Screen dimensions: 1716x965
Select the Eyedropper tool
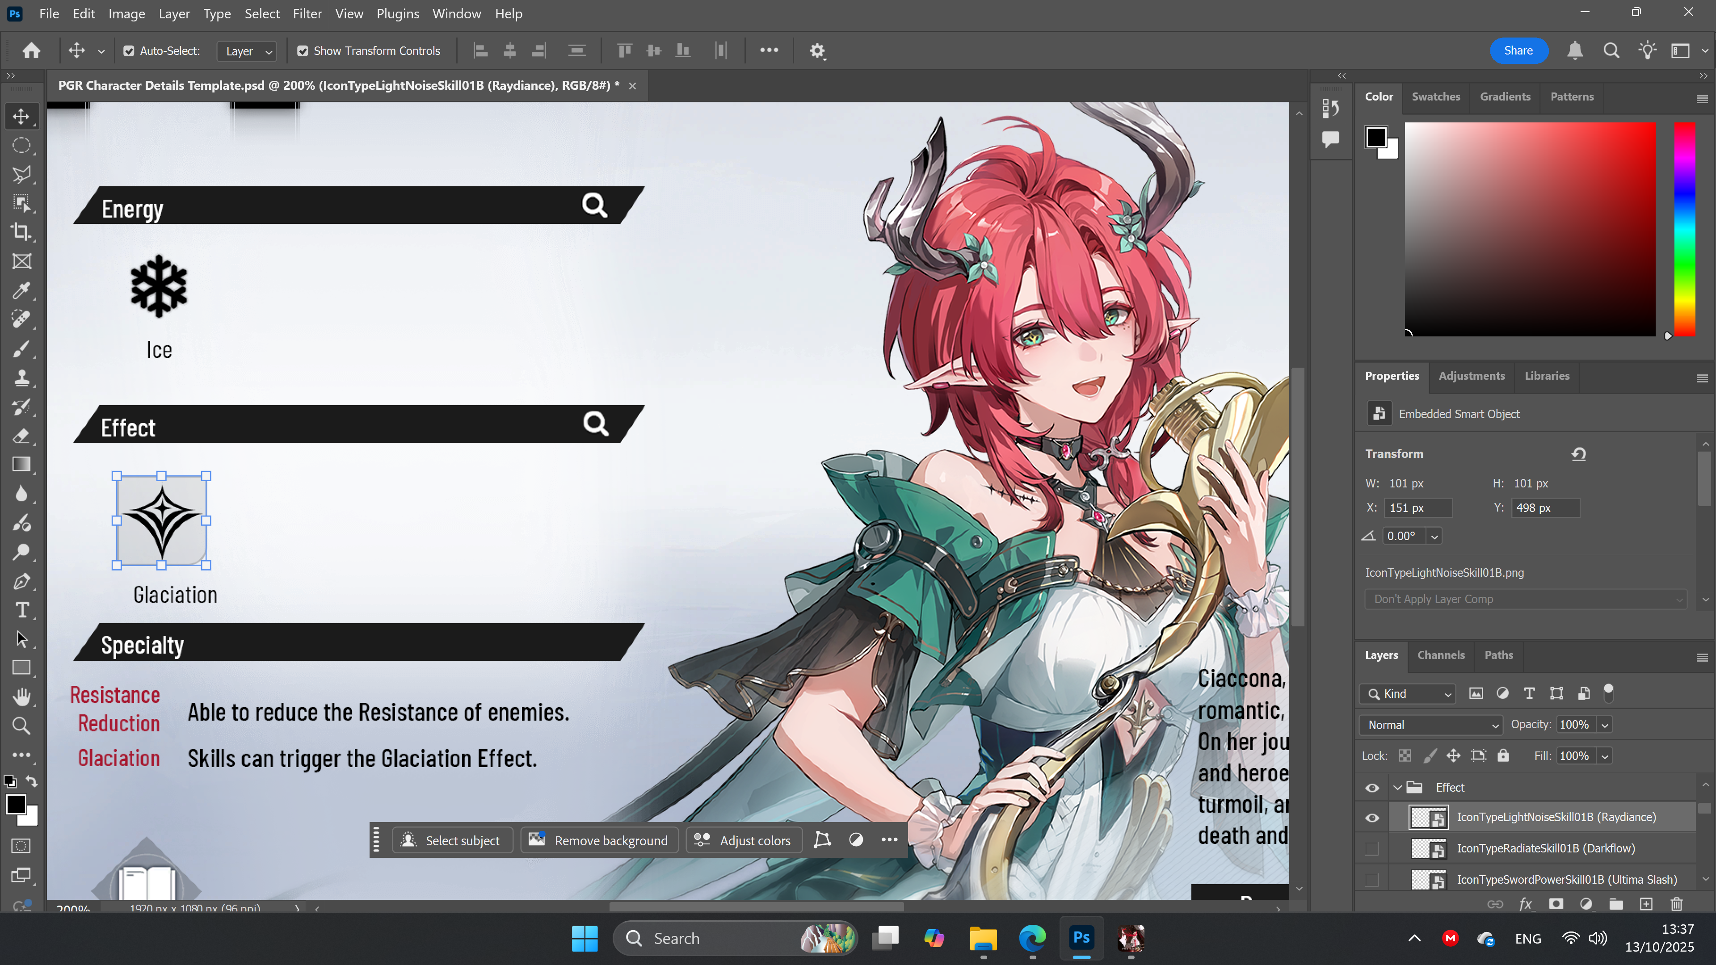tap(21, 290)
